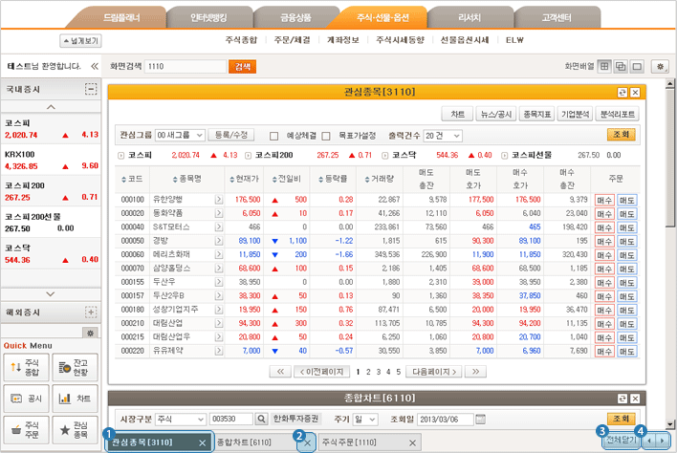Move the bottom tab list right with arrow
This screenshot has height=453, width=677.
point(662,441)
